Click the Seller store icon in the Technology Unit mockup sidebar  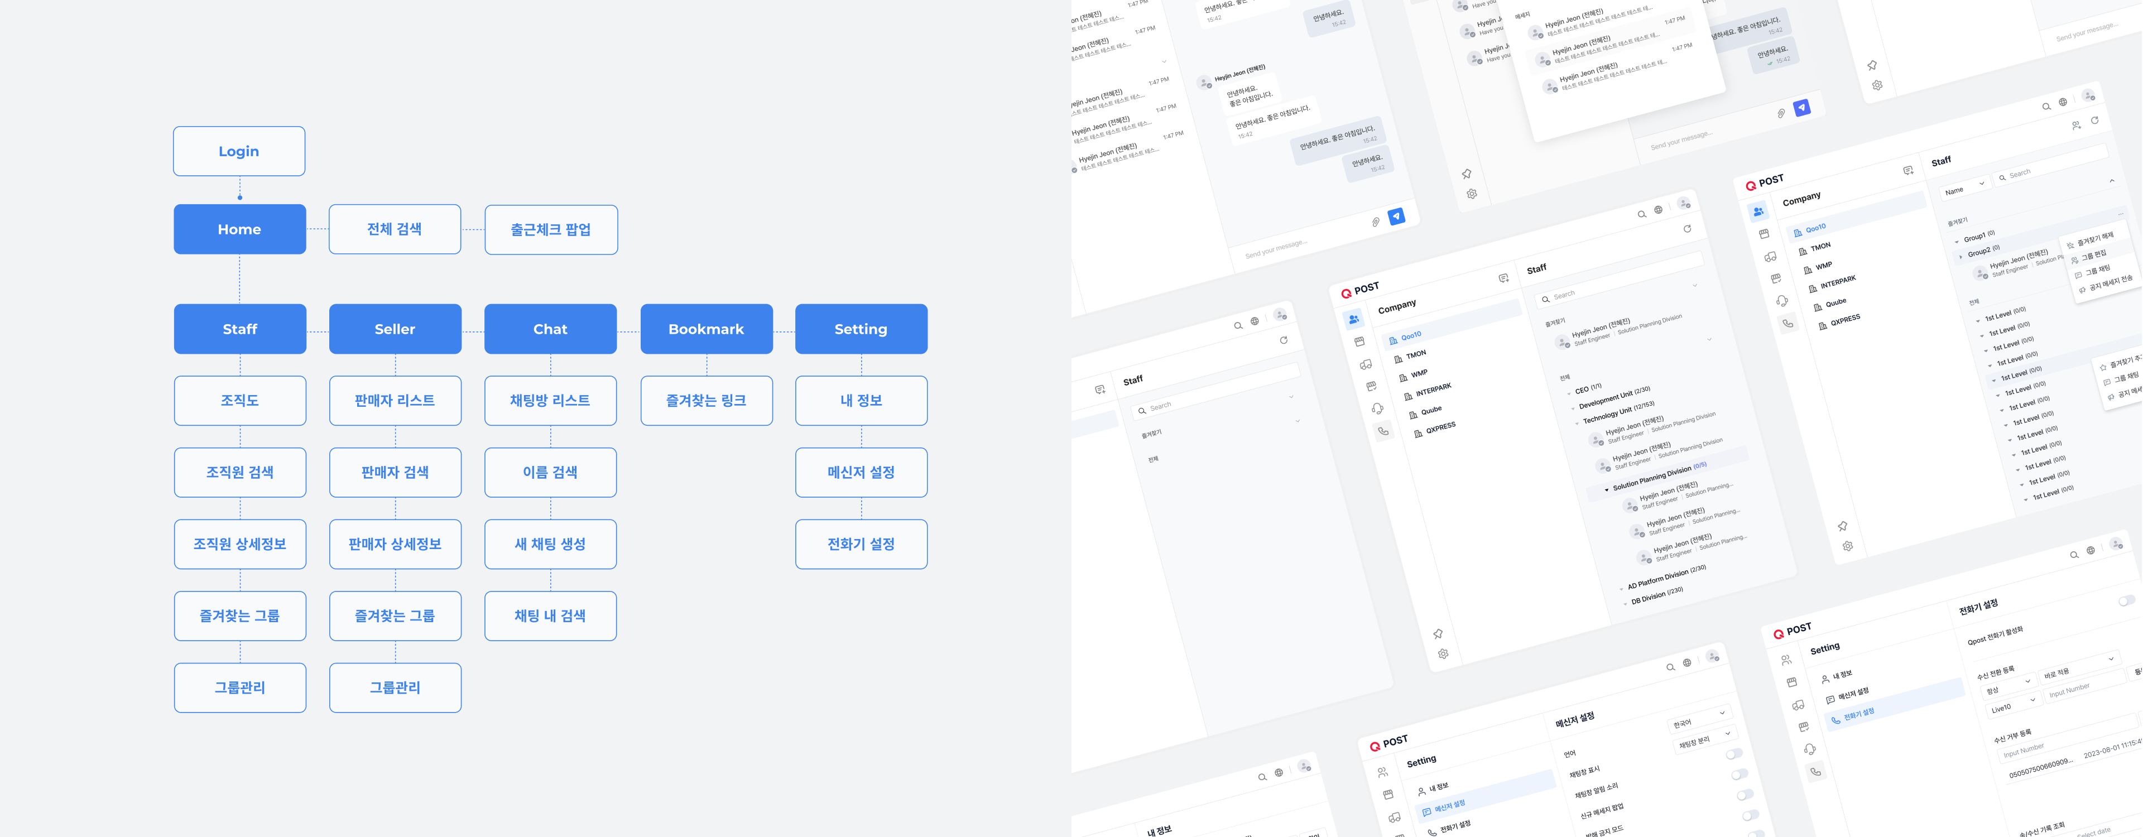click(x=1359, y=342)
